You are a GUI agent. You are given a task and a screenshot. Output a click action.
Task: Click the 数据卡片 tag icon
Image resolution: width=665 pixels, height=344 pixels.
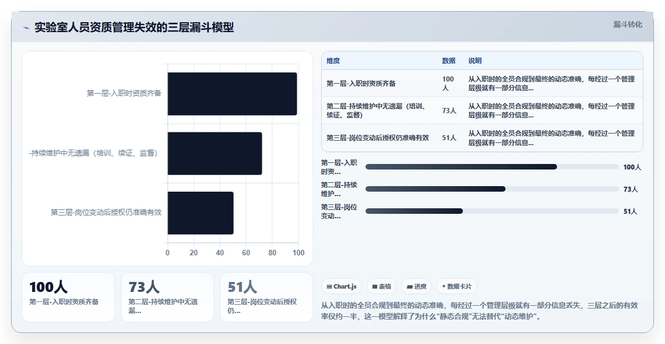[x=444, y=286]
